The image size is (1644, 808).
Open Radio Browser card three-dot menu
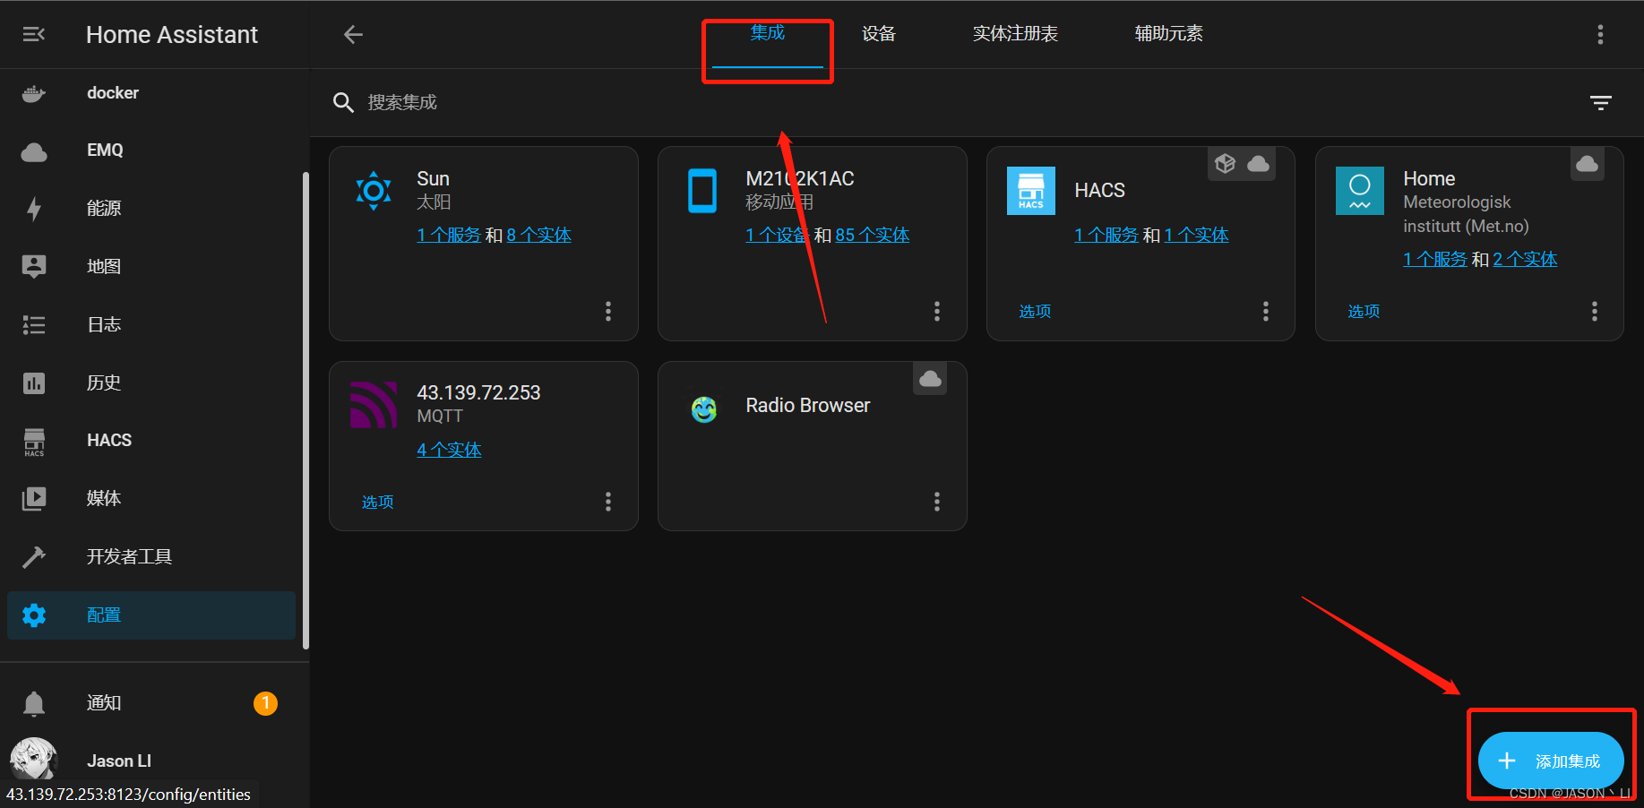click(937, 502)
